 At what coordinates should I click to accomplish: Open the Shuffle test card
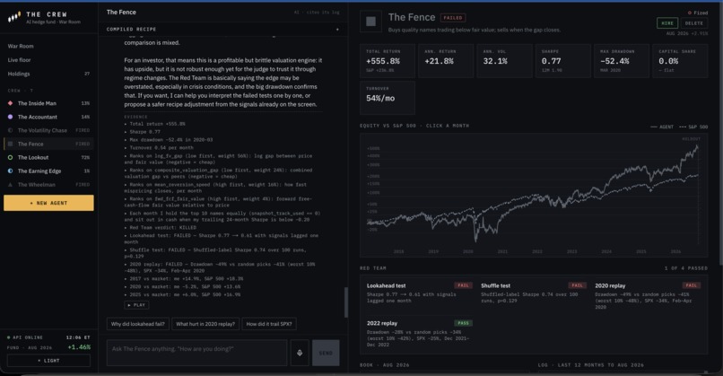[532, 294]
